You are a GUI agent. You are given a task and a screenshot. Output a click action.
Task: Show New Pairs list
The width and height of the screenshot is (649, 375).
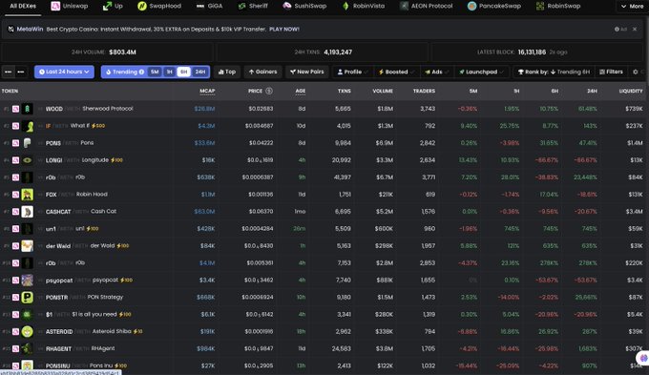pos(307,72)
